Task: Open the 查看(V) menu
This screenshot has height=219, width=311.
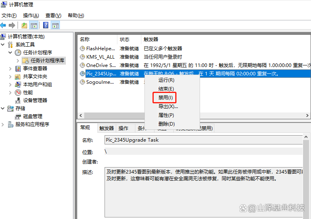Action: tap(53, 16)
